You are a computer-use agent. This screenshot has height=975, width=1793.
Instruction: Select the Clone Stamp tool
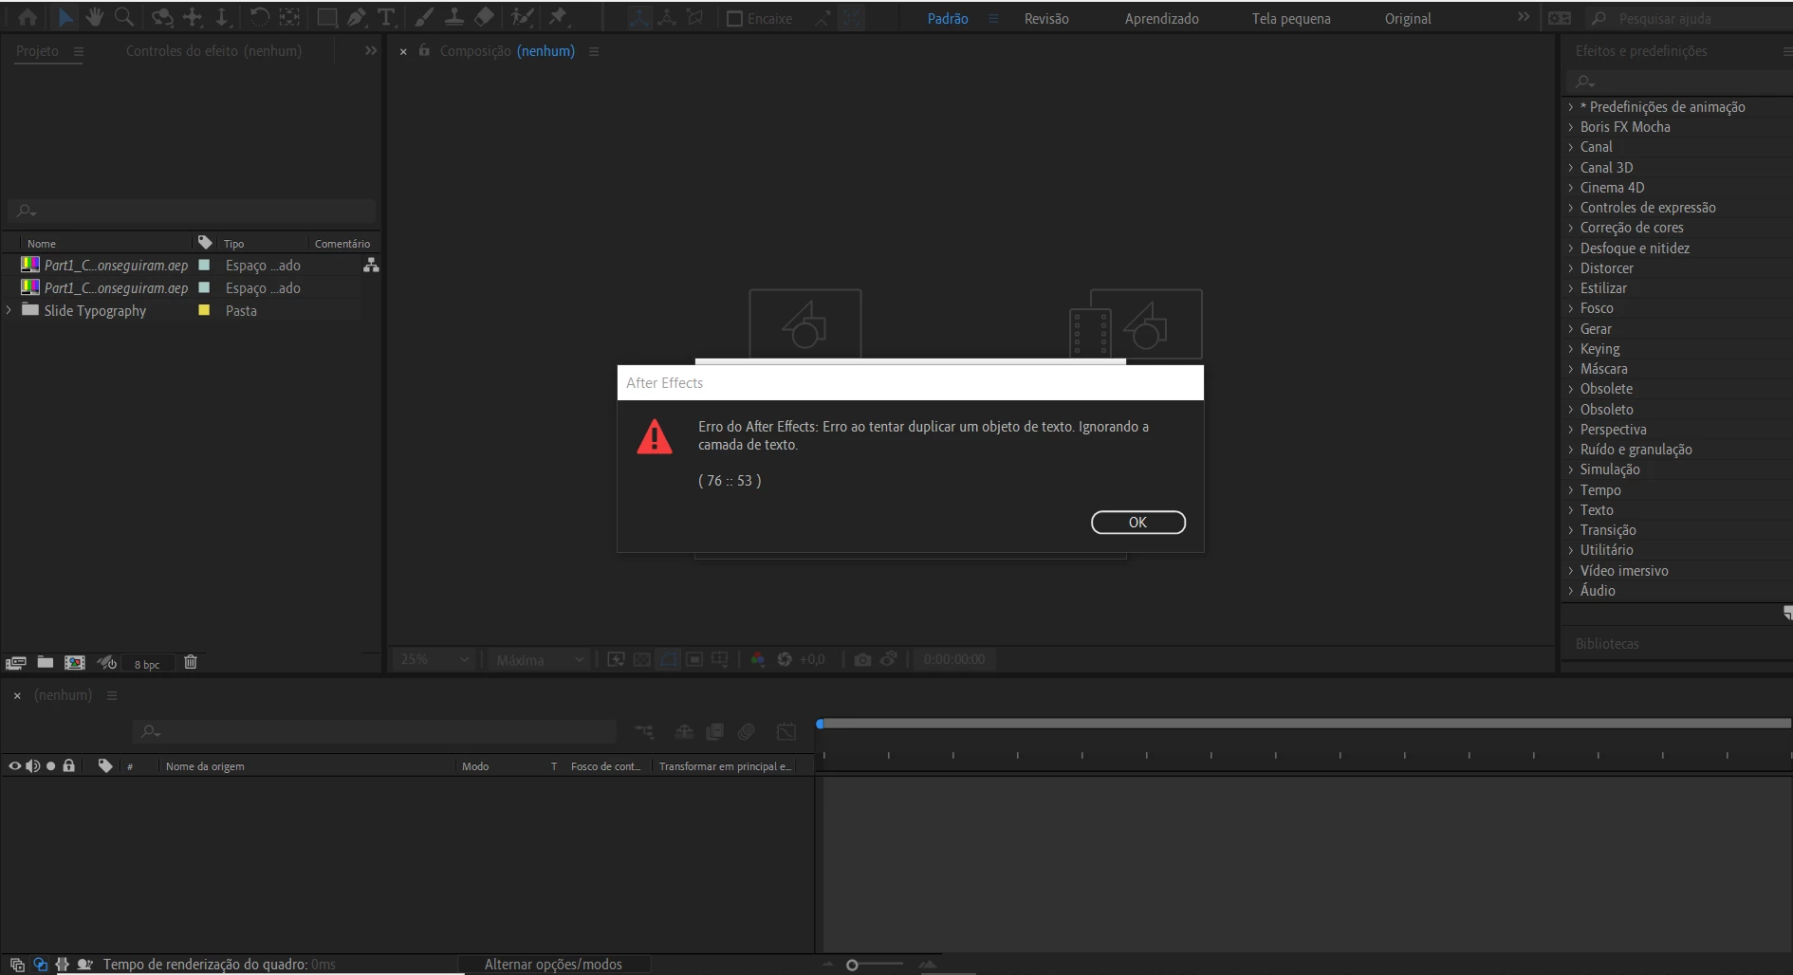click(x=454, y=17)
